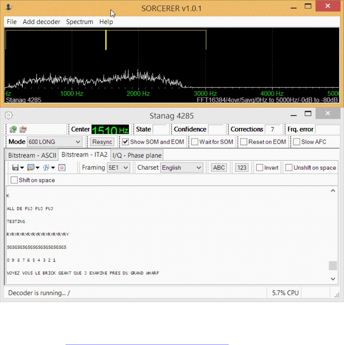Open the Add decoder menu
Screen dimensions: 344x345
[41, 22]
